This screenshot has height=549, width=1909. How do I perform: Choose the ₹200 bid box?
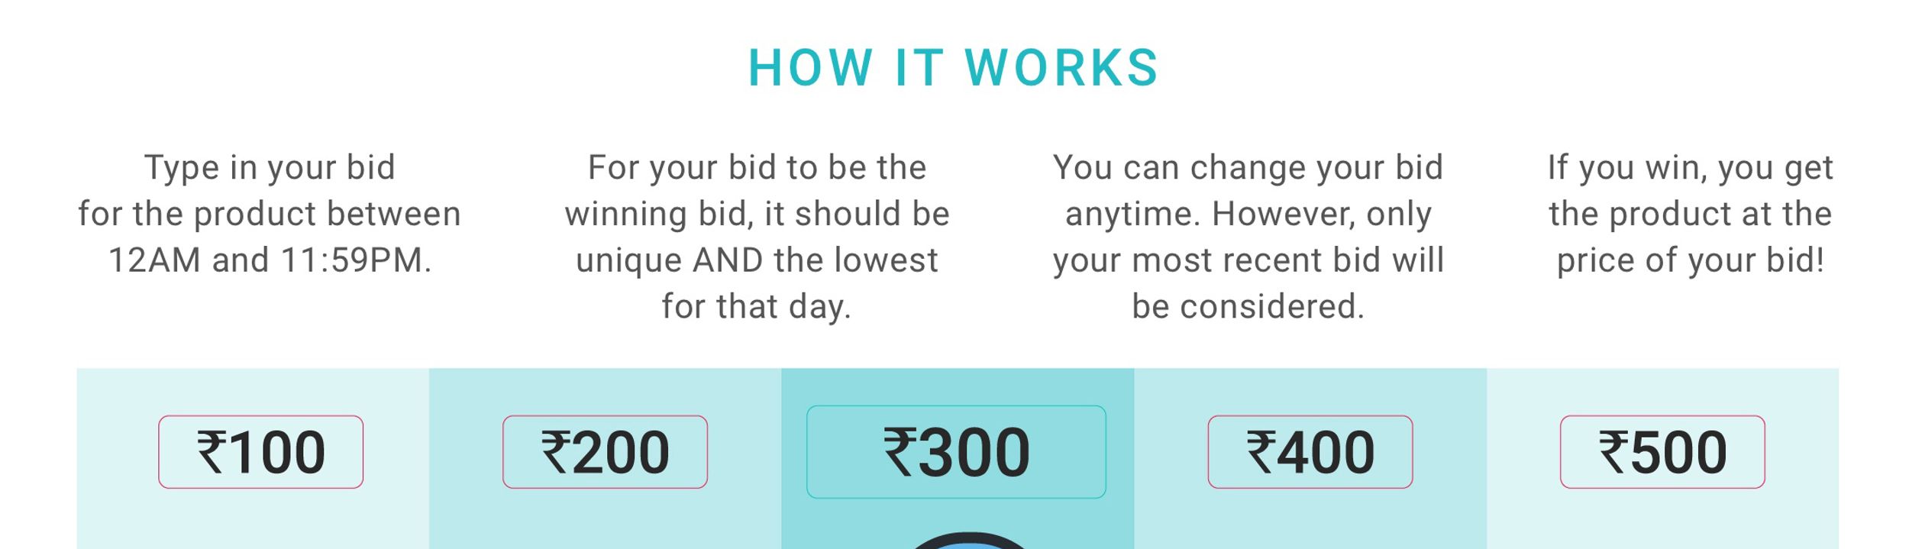[x=605, y=452]
